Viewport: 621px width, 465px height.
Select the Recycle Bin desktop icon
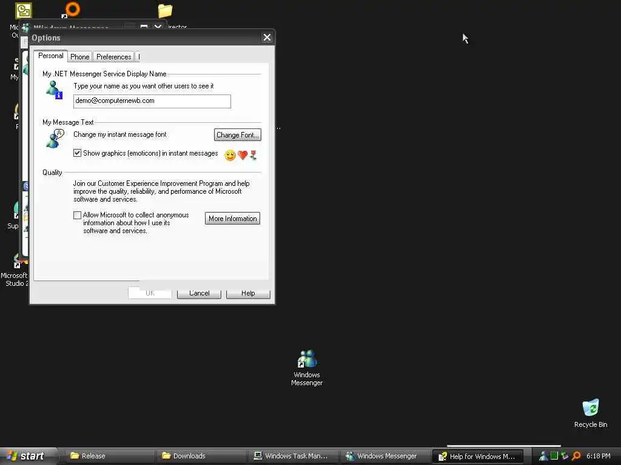tap(591, 407)
